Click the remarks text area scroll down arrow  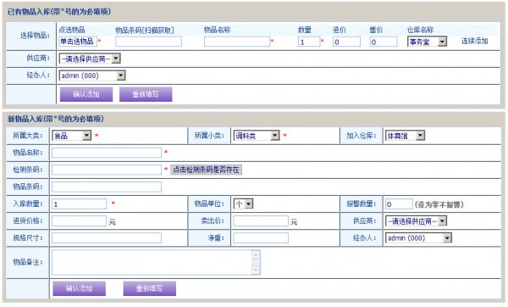pyautogui.click(x=256, y=270)
